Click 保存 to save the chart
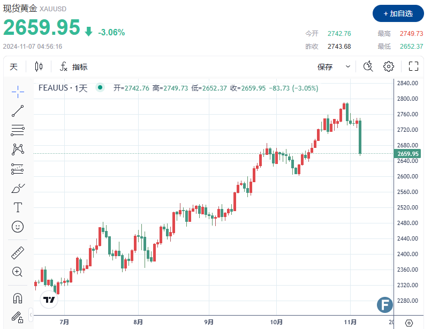The image size is (431, 329). click(x=325, y=66)
